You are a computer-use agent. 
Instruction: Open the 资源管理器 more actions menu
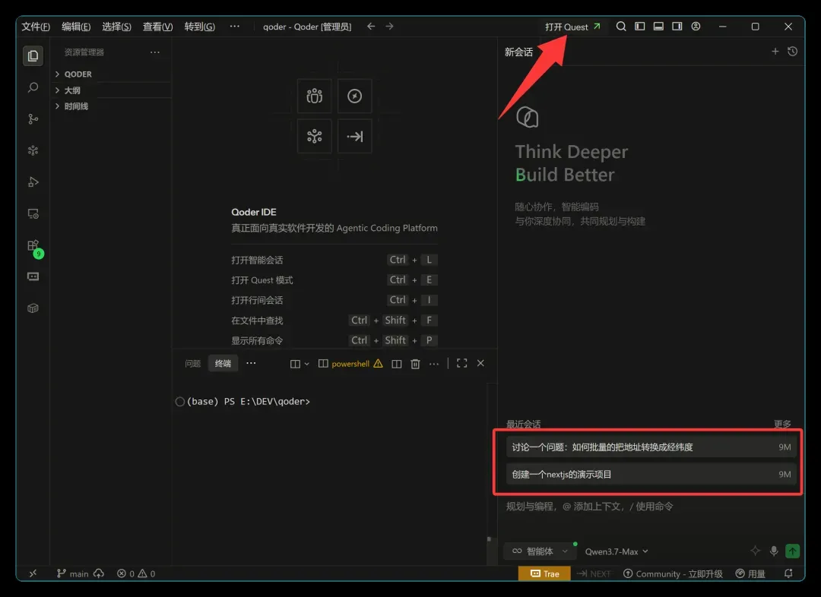click(x=155, y=52)
